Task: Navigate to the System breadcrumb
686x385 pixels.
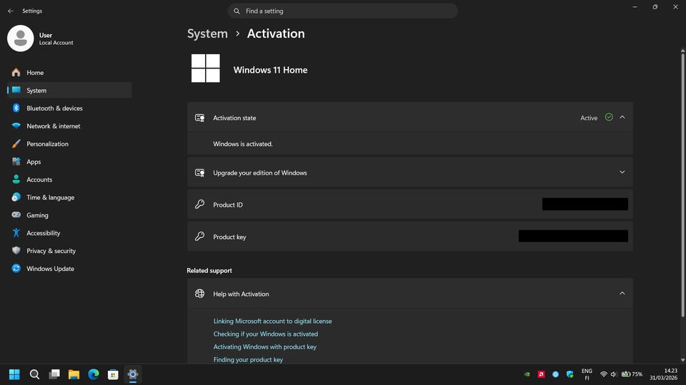Action: pos(207,34)
